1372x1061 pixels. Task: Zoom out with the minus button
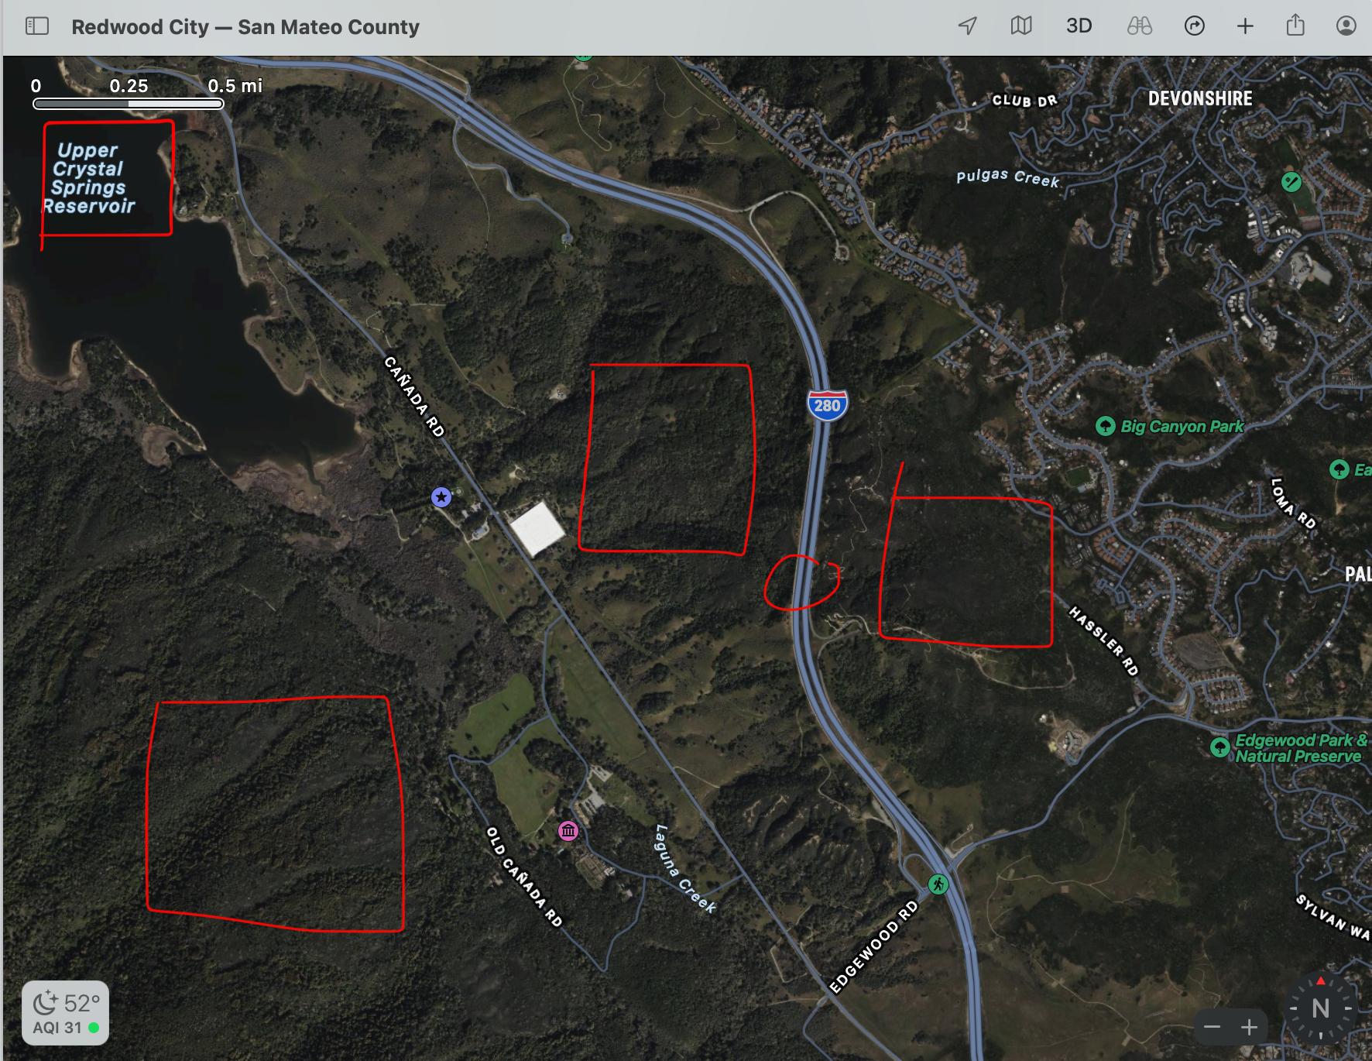tap(1213, 1027)
